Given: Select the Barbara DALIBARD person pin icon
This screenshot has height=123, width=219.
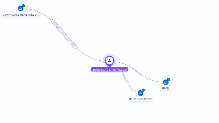Looking at the screenshot, I should (x=109, y=61).
